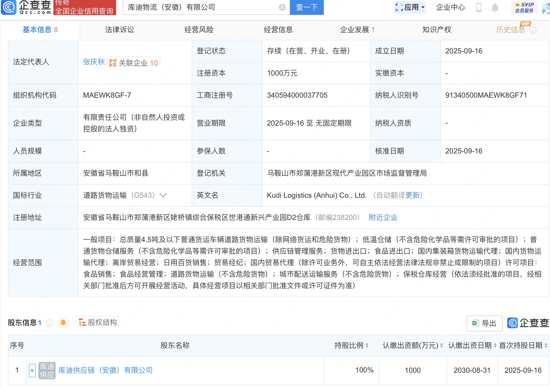Click the shareholder alert bell icon

point(63,322)
